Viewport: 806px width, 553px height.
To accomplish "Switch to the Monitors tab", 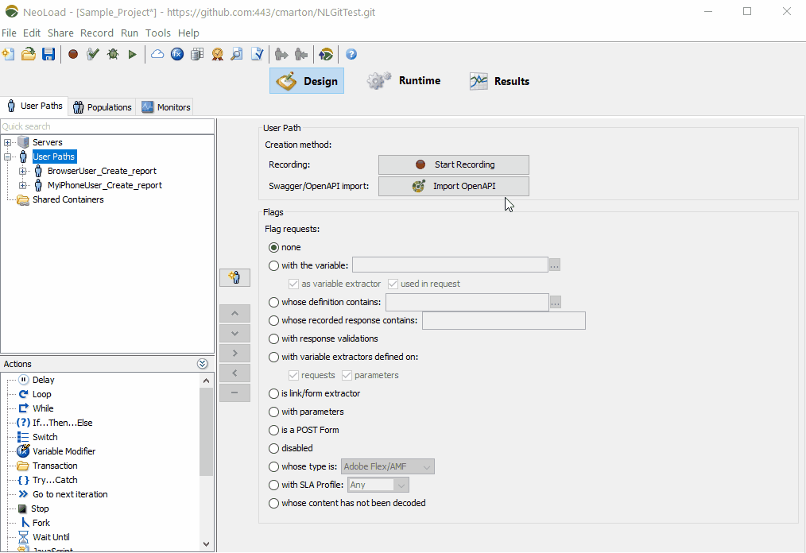I will click(166, 107).
